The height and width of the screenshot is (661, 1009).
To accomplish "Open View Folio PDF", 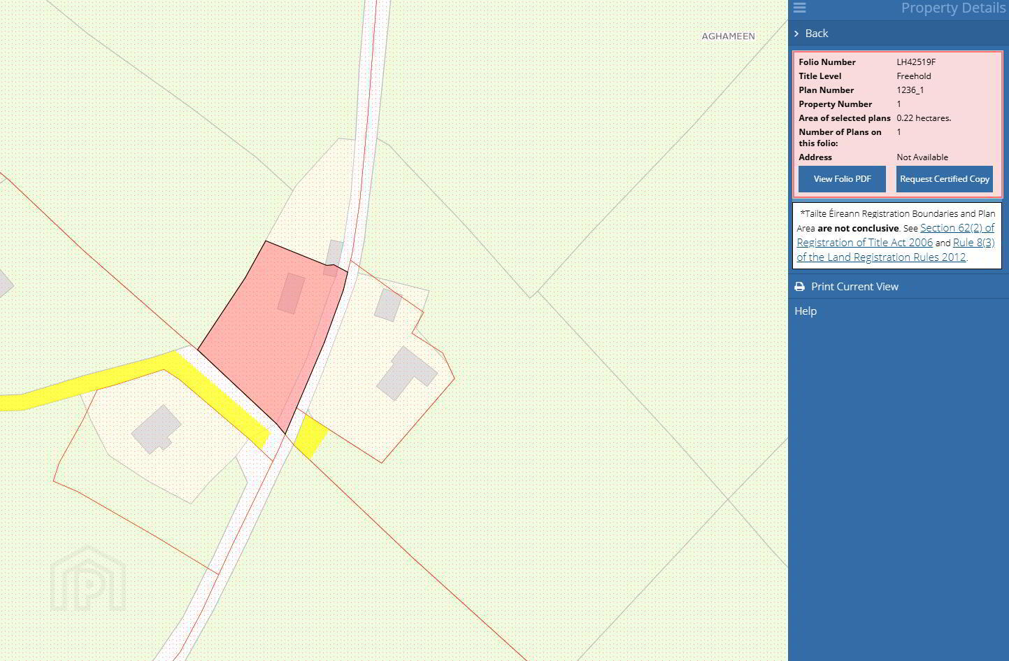I will click(842, 179).
